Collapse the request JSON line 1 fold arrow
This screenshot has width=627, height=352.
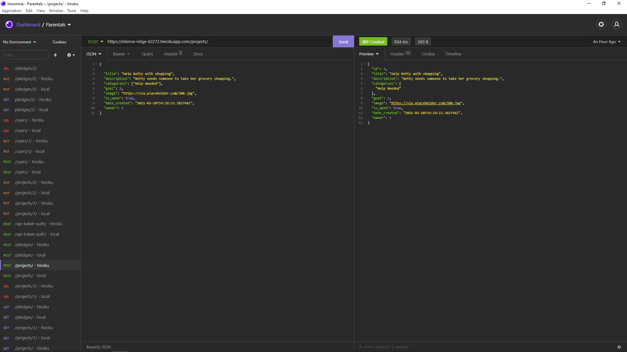tap(97, 64)
